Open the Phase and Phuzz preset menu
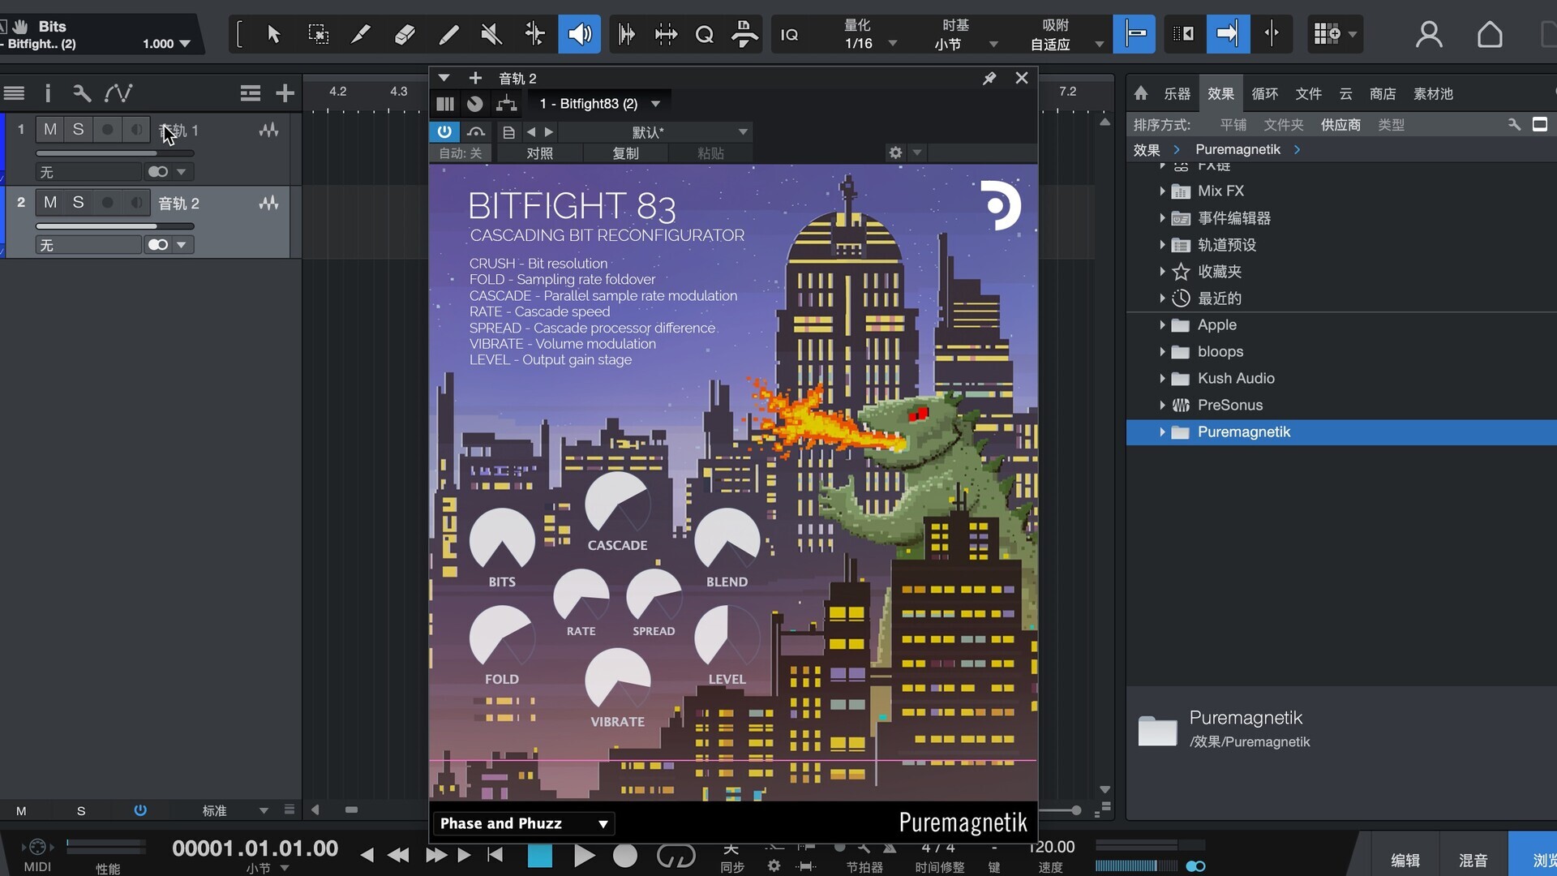 coord(523,823)
